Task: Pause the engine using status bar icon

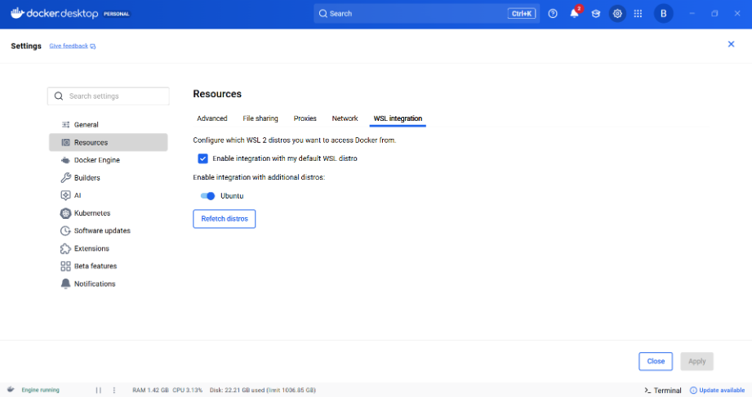Action: pyautogui.click(x=98, y=390)
